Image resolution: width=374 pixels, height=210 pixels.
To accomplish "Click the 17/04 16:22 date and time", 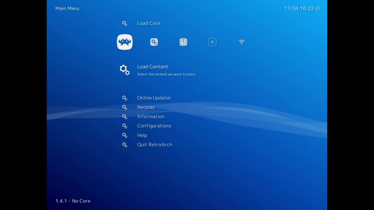I will coord(299,9).
